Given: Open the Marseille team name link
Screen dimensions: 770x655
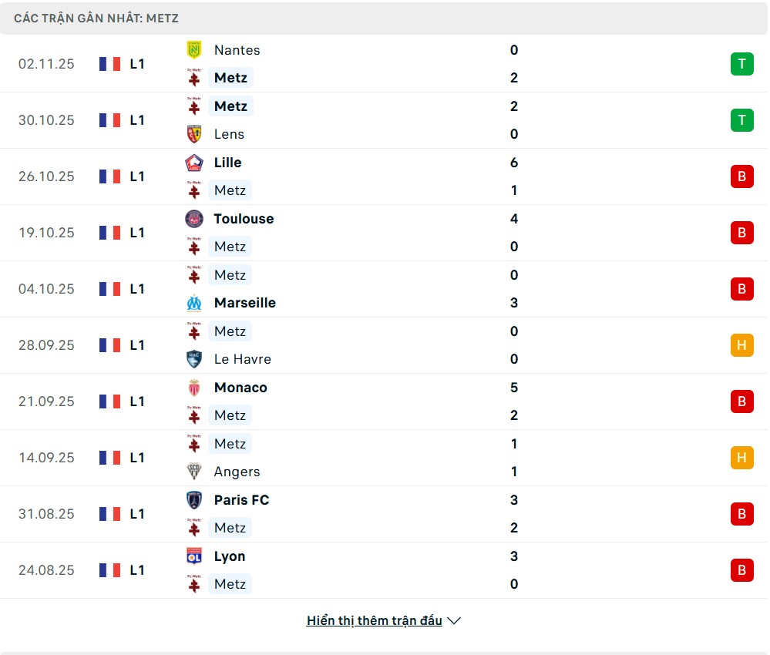Looking at the screenshot, I should coord(244,303).
